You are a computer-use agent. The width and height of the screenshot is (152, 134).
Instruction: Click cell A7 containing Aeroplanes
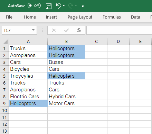(x=28, y=90)
